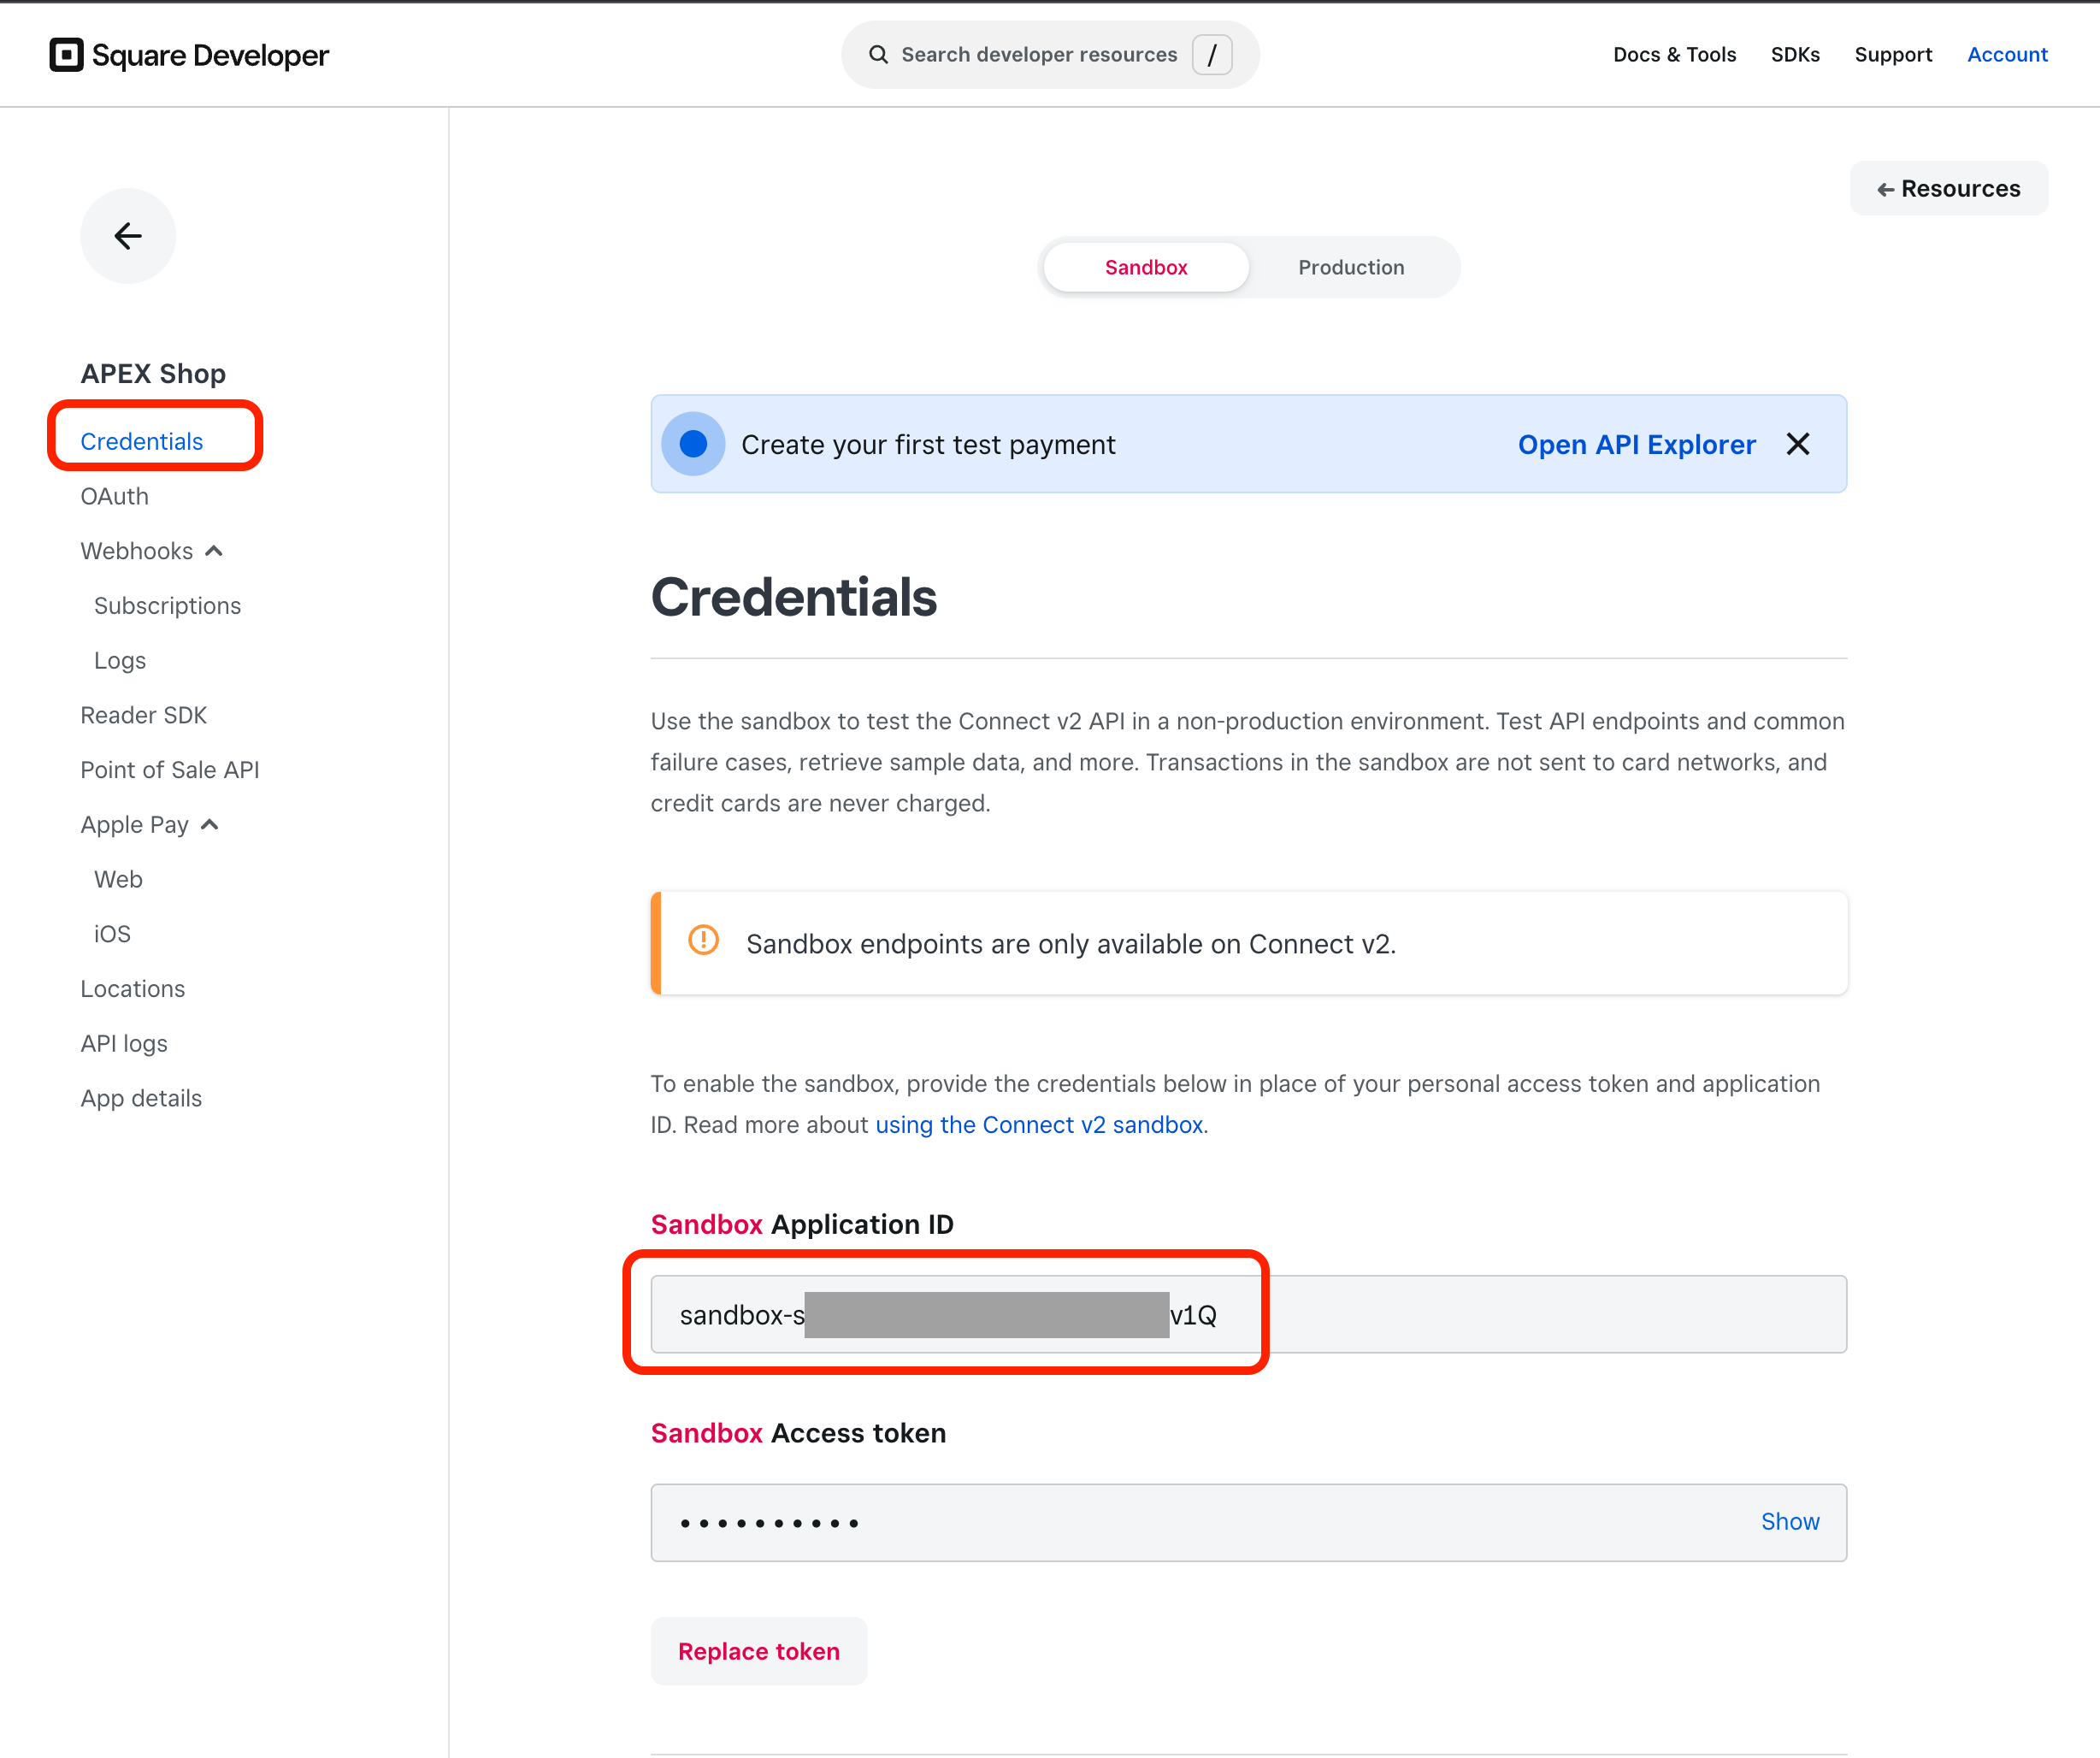Go back via Resources arrow button
The width and height of the screenshot is (2100, 1758).
click(x=1947, y=189)
